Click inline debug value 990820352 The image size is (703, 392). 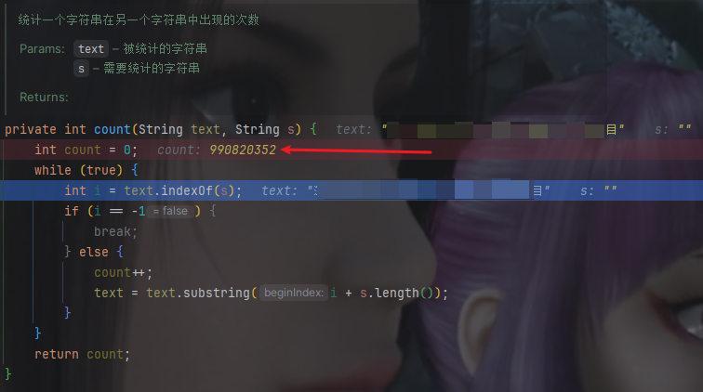243,150
